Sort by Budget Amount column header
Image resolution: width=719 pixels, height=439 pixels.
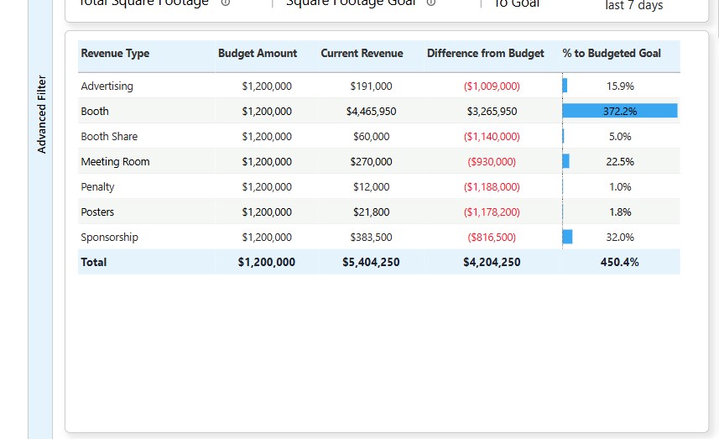258,53
